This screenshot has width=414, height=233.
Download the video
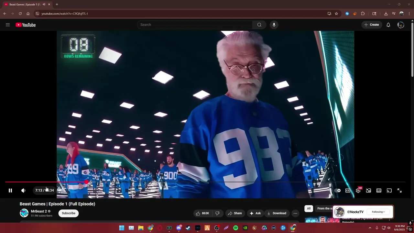[277, 213]
